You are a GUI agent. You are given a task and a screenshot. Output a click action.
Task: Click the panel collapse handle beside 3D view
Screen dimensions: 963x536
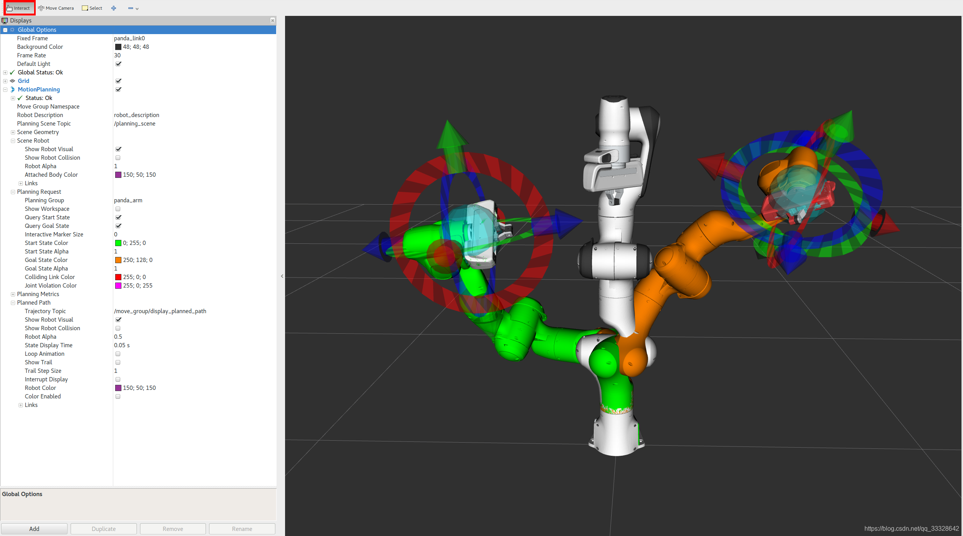pyautogui.click(x=282, y=276)
